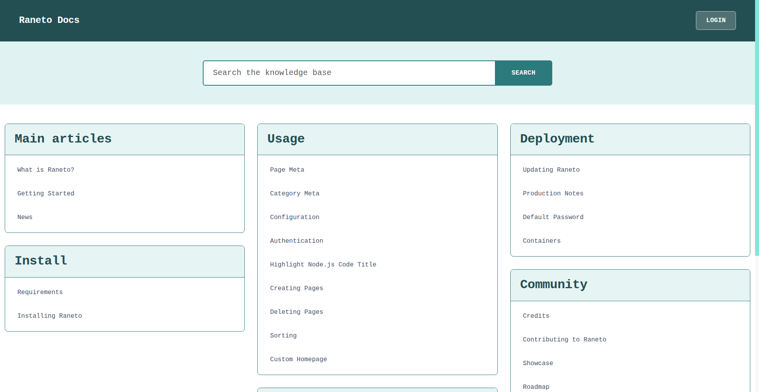This screenshot has height=392, width=759.
Task: Open the Containers deployment page
Action: click(x=542, y=241)
